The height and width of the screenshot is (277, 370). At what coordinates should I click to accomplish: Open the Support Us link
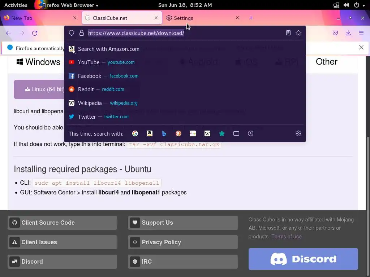pos(182,223)
